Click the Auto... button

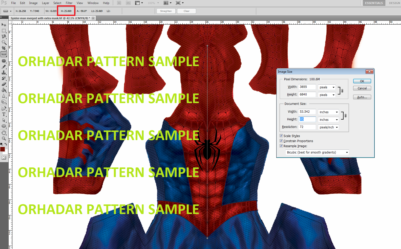362,97
